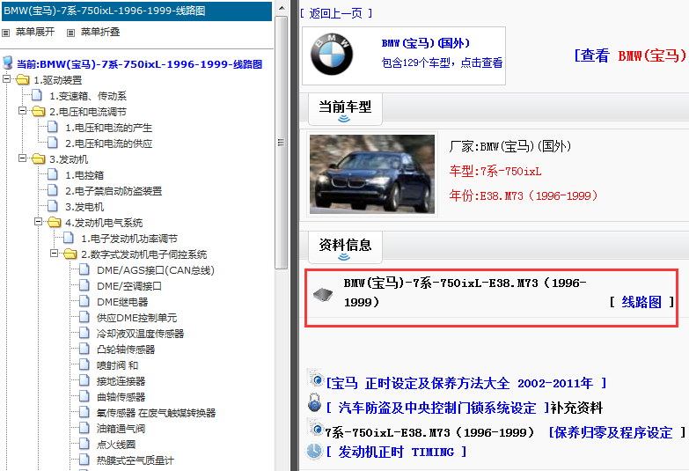This screenshot has height=471, width=689.
Task: Click the page icon next to 热膜式空气质量计
Action: pyautogui.click(x=84, y=460)
